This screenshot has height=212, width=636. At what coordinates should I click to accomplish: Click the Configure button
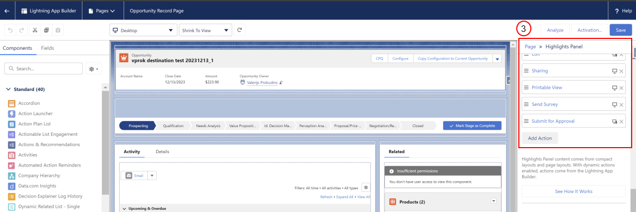(x=400, y=58)
